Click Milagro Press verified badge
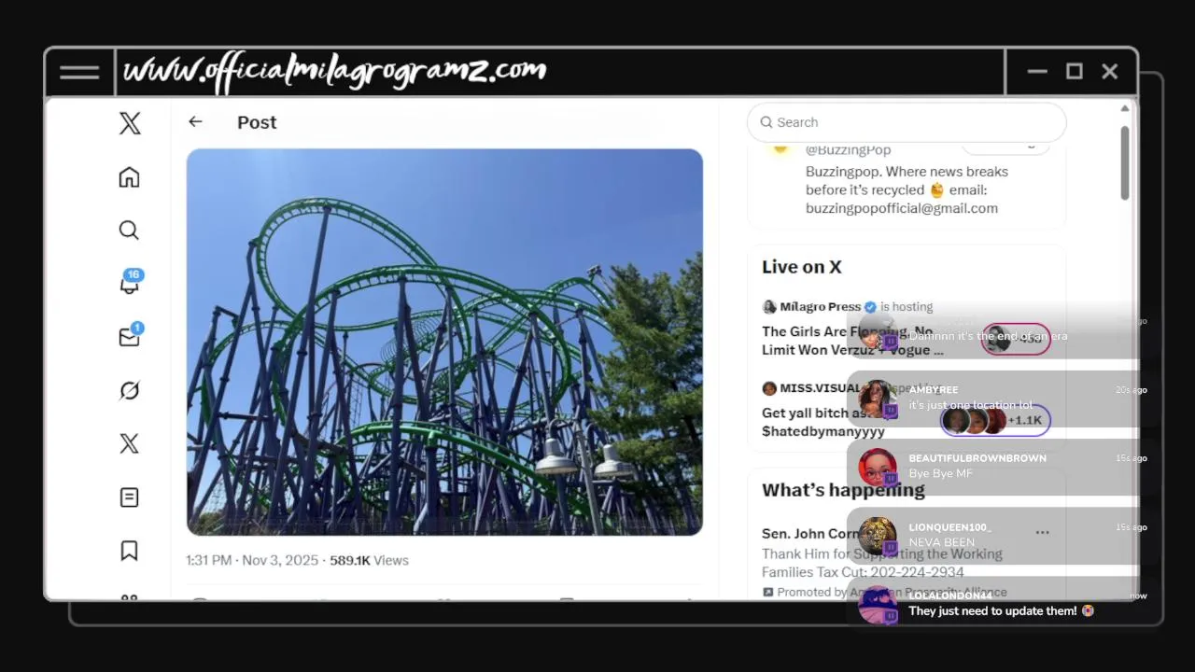The height and width of the screenshot is (672, 1195). [x=870, y=306]
